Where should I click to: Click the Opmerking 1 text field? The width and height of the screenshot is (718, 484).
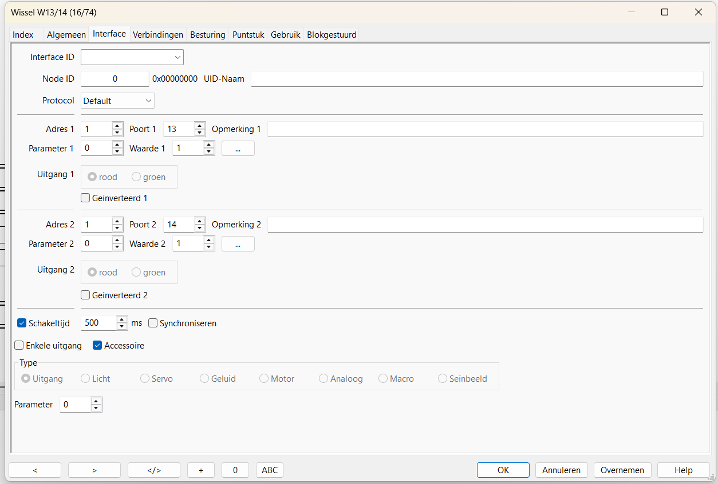(485, 129)
